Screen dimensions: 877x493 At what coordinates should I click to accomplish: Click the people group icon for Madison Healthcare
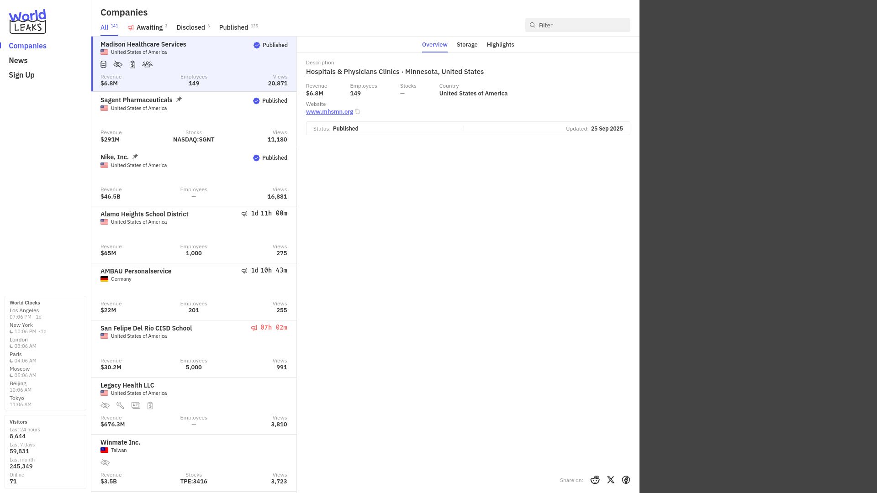click(147, 64)
